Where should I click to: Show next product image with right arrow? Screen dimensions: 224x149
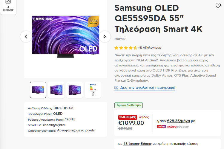click(x=105, y=36)
